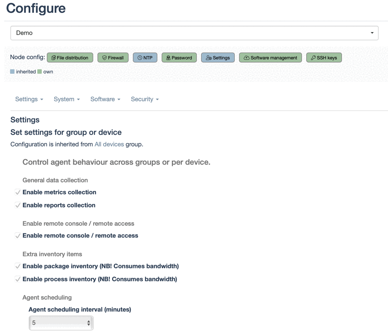The height and width of the screenshot is (335, 388).
Task: Open the Settings navigation menu
Action: (x=29, y=99)
